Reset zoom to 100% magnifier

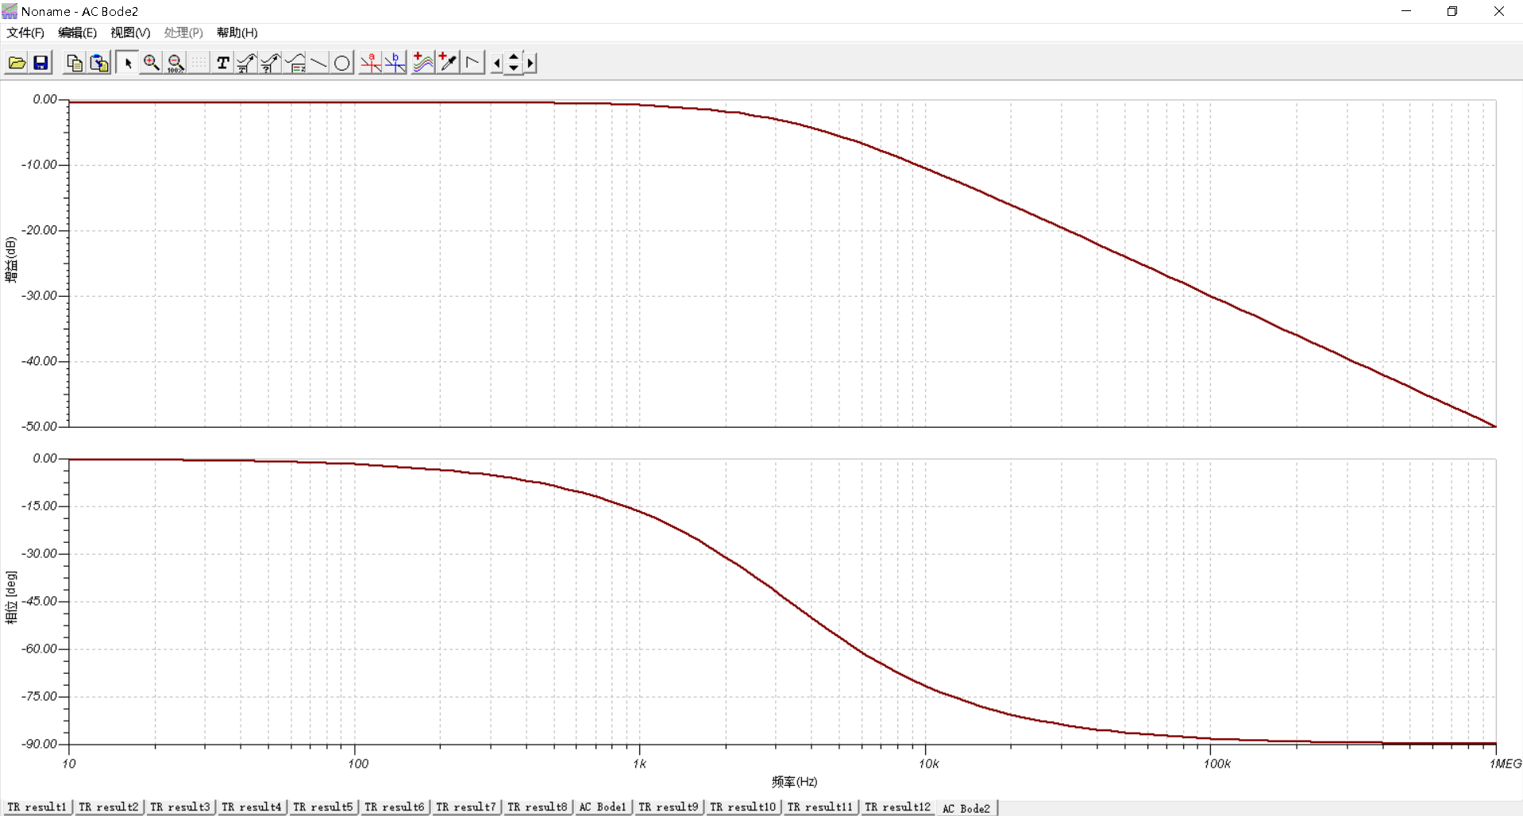pyautogui.click(x=175, y=63)
